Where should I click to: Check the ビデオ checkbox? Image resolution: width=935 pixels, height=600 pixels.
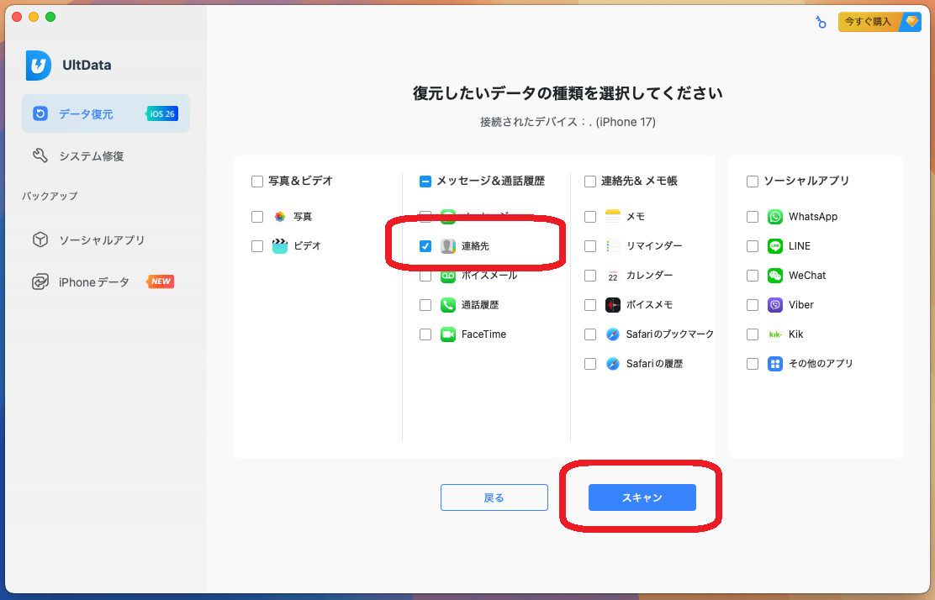[x=257, y=246]
